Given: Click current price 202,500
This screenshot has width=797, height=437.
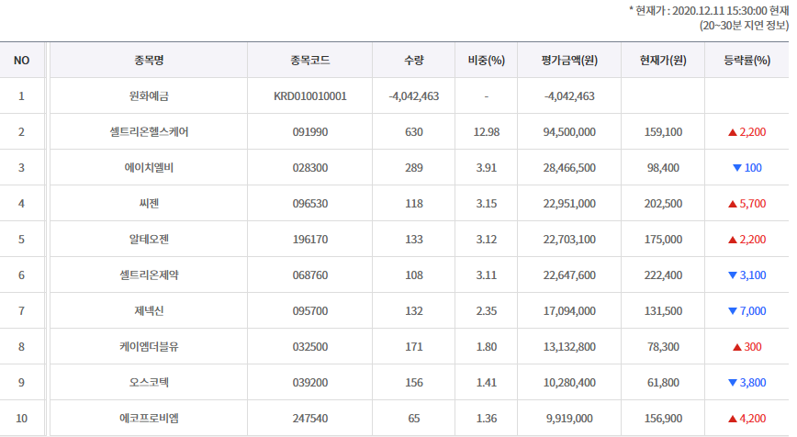Looking at the screenshot, I should pos(663,204).
